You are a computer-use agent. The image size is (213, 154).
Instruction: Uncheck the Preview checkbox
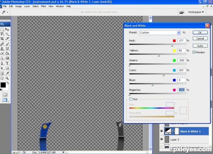coord(194,52)
